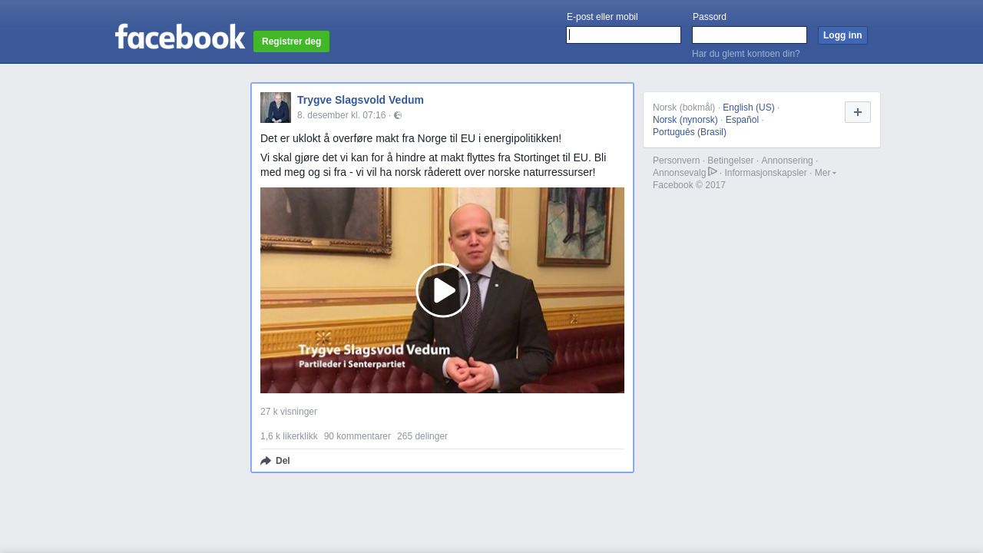Click post text about energipolitikken
The image size is (983, 553).
tap(411, 138)
